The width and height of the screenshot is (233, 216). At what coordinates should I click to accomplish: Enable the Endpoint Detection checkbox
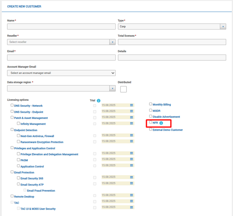coord(12,130)
